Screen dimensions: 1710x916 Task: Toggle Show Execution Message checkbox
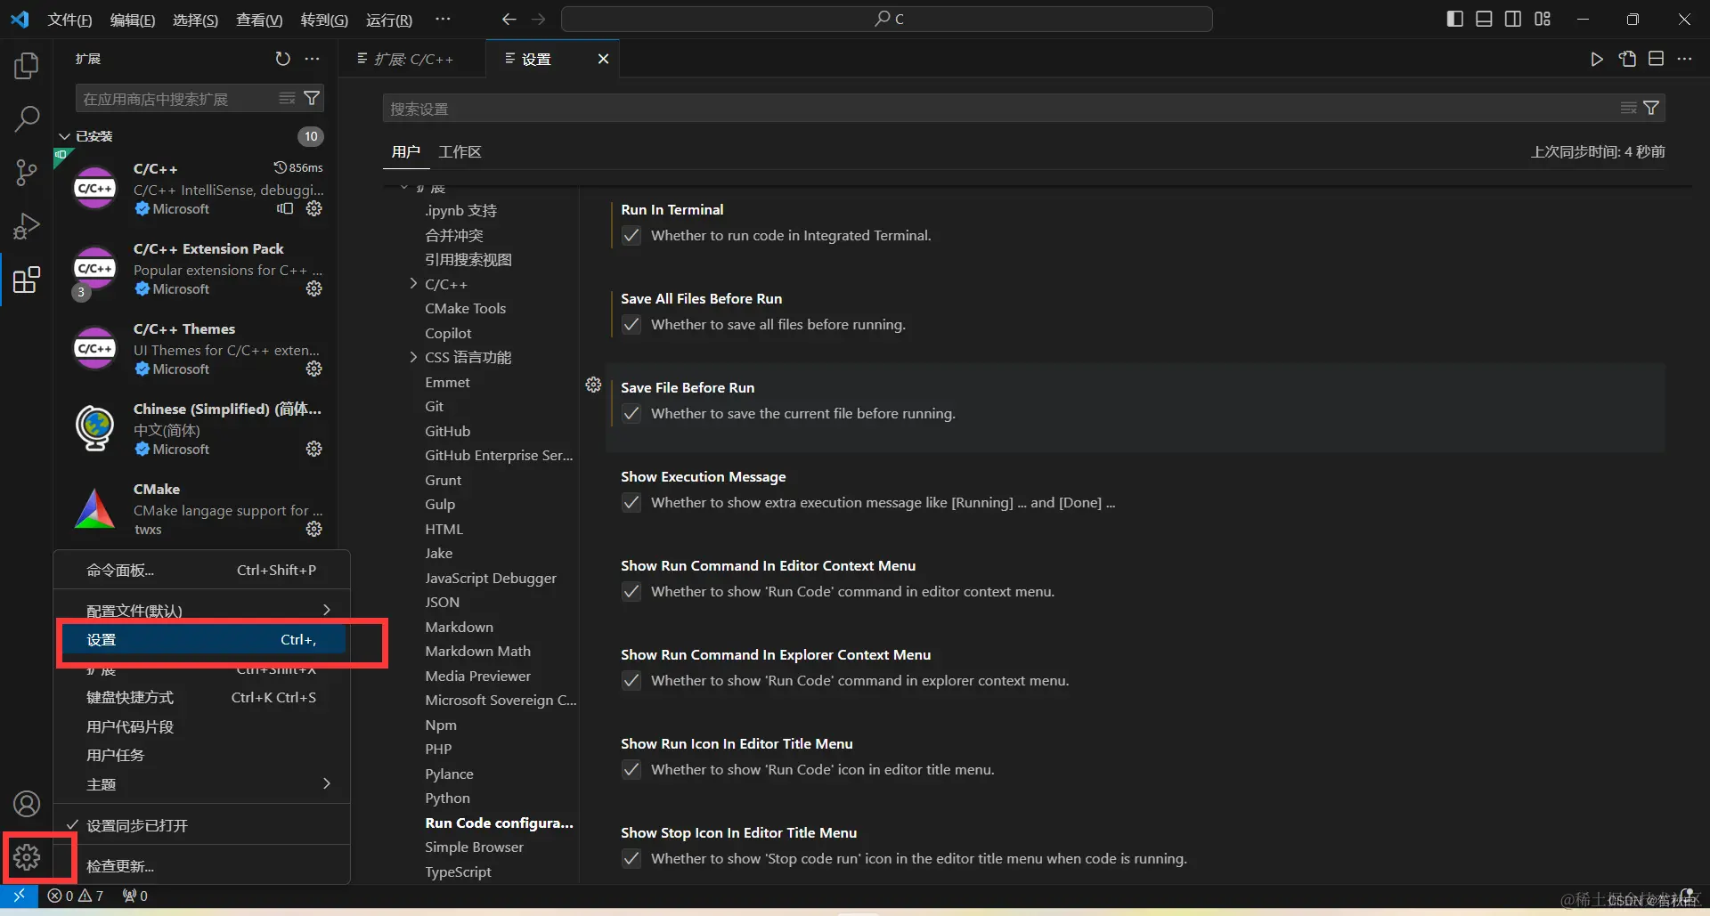631,503
